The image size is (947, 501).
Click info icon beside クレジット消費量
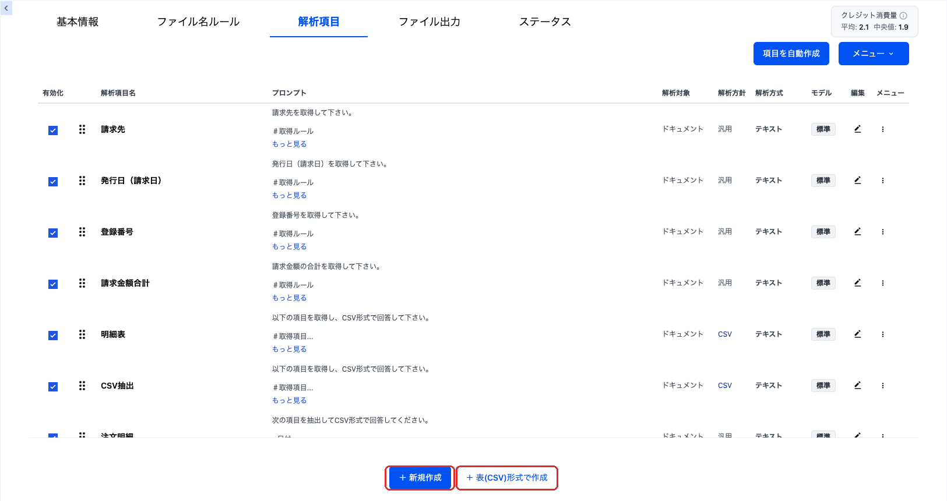click(x=903, y=16)
